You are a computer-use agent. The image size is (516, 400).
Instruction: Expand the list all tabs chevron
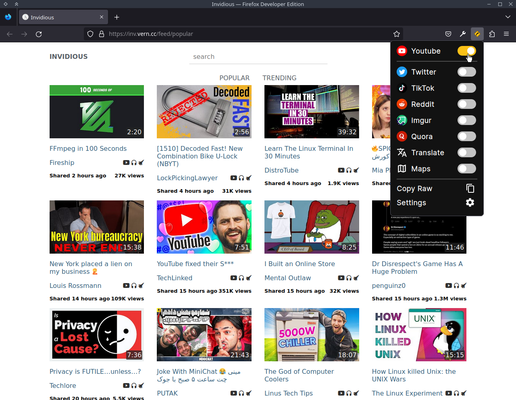[x=508, y=17]
